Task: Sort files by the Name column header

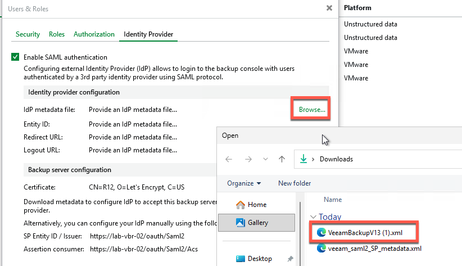Action: coord(333,199)
